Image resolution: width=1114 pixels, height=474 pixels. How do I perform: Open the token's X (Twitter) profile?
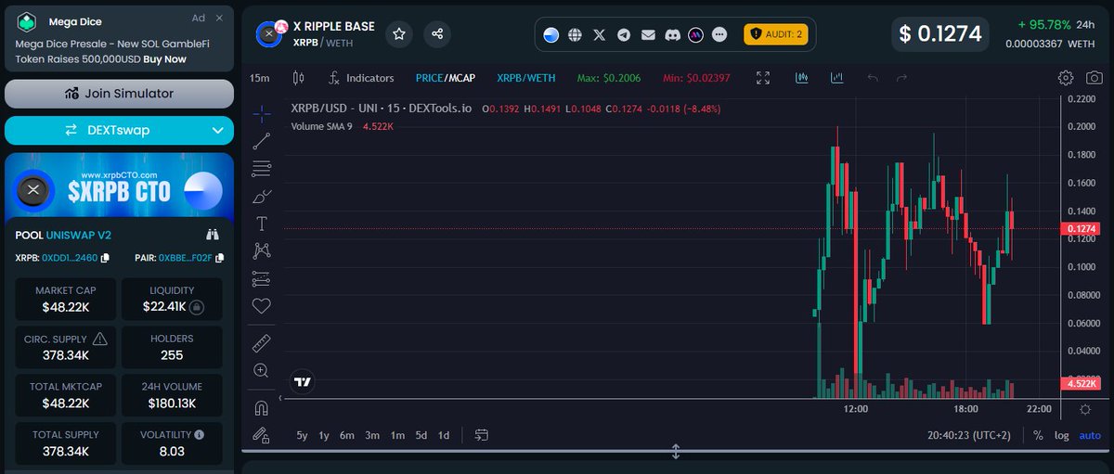pyautogui.click(x=599, y=34)
